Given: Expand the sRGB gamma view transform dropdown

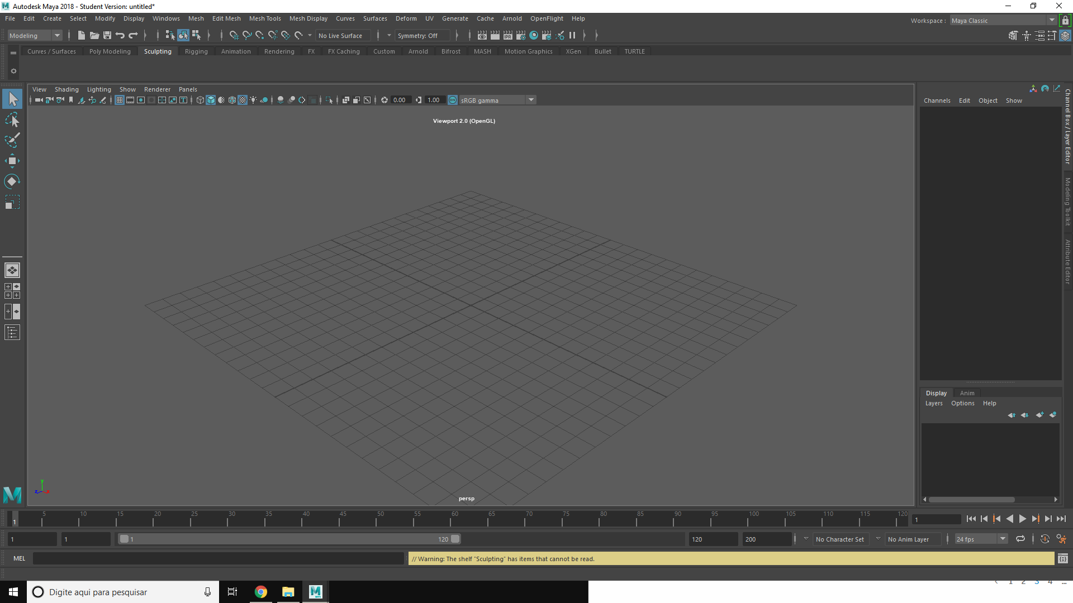Looking at the screenshot, I should (531, 100).
